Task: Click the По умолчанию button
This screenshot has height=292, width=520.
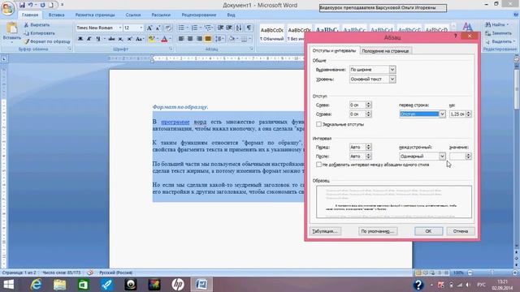Action: (377, 231)
